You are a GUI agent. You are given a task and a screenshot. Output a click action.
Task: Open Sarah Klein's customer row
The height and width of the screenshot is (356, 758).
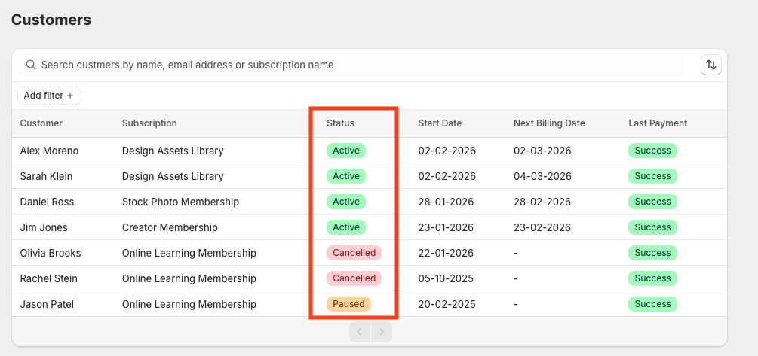click(x=47, y=176)
